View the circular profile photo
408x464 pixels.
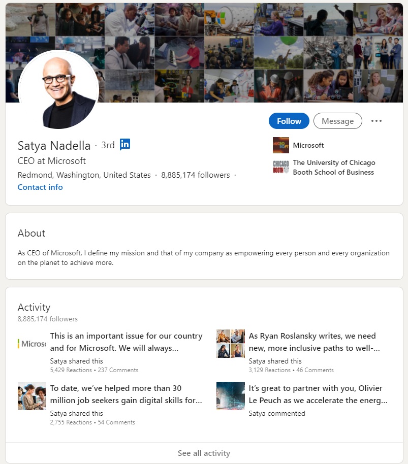[58, 90]
